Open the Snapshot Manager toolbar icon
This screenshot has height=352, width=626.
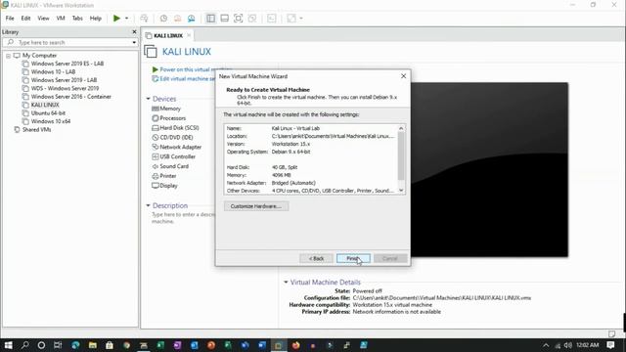pyautogui.click(x=192, y=19)
